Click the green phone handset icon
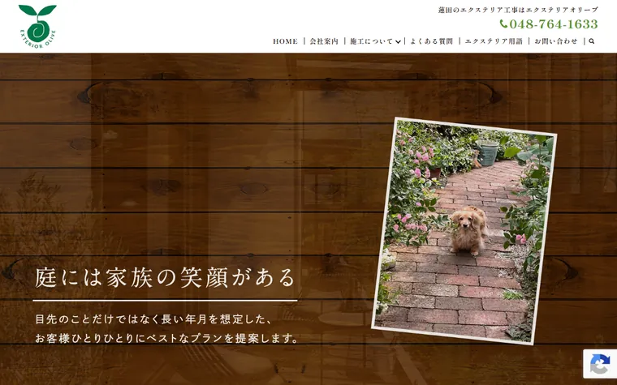The image size is (617, 385). tap(503, 24)
